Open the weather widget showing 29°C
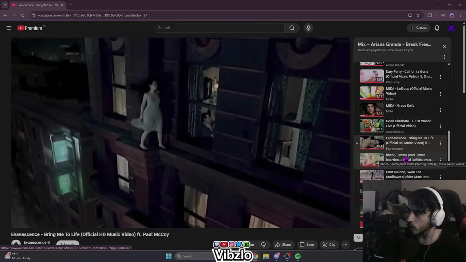 pyautogui.click(x=18, y=256)
